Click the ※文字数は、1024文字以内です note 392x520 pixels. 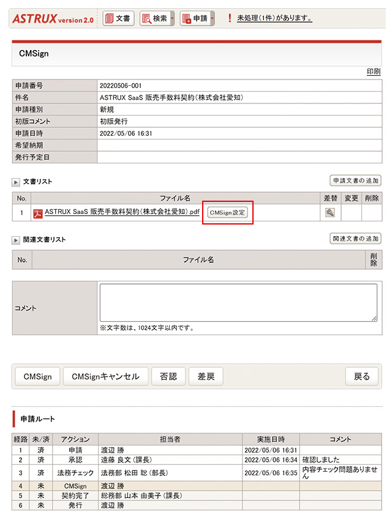pos(147,328)
